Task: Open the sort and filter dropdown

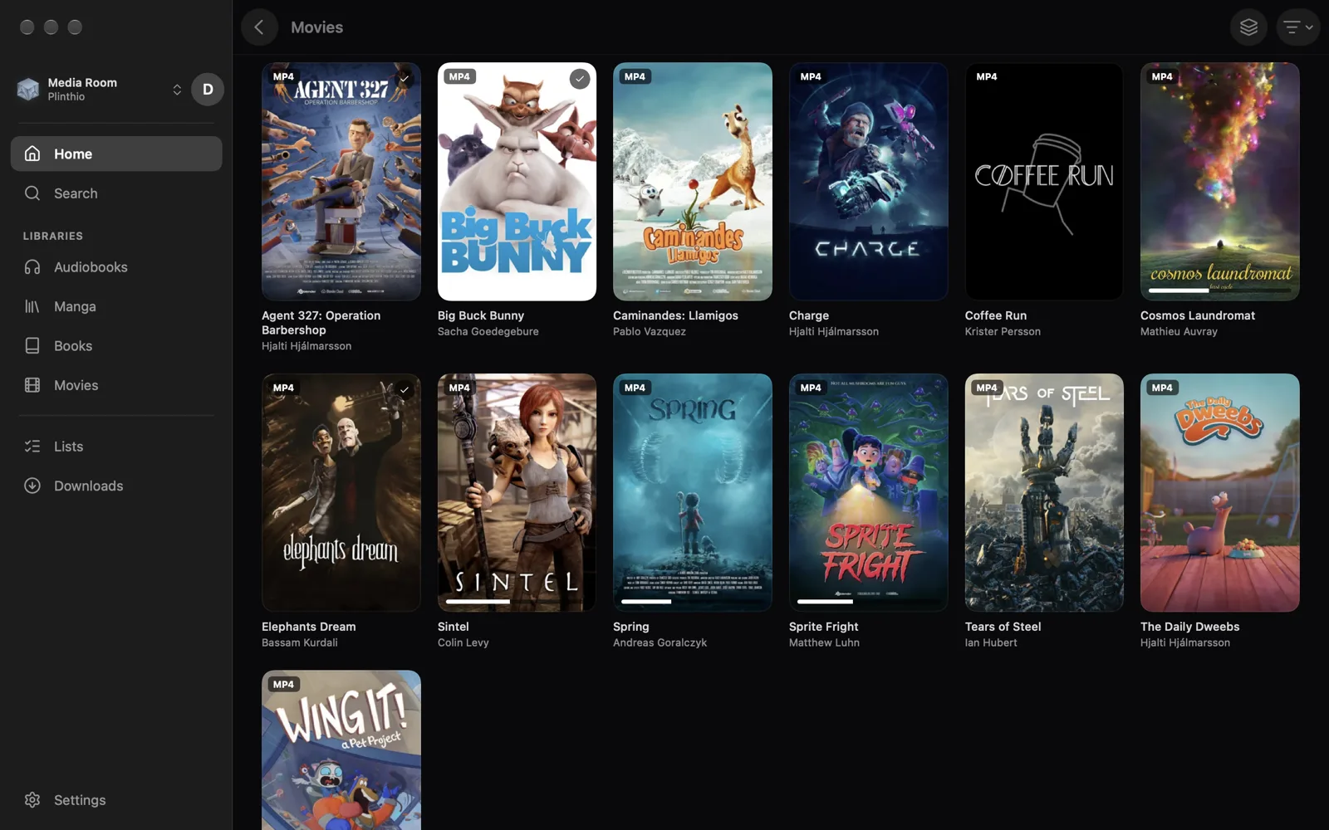Action: (x=1297, y=27)
